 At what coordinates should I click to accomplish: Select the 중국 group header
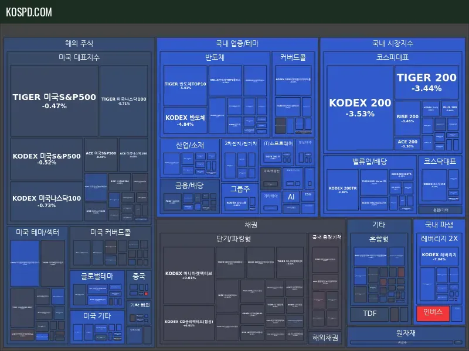click(139, 276)
